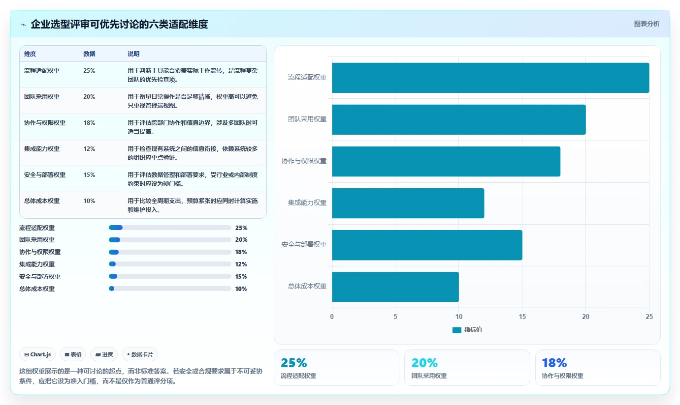Select 安全与部署权重 cell in the table
This screenshot has width=680, height=405.
45,175
